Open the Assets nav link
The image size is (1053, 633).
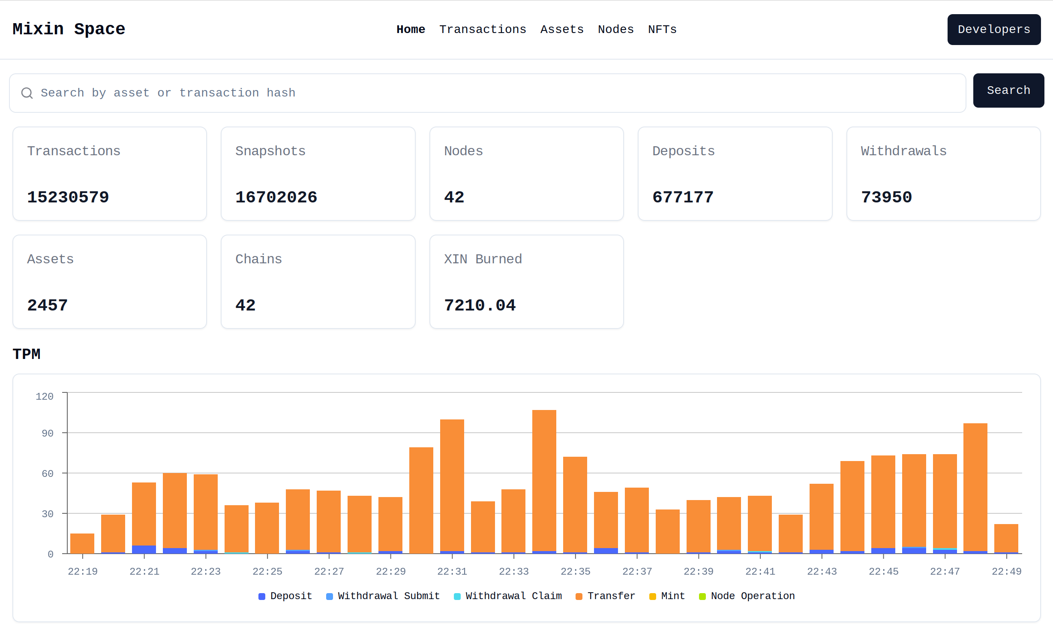(562, 30)
